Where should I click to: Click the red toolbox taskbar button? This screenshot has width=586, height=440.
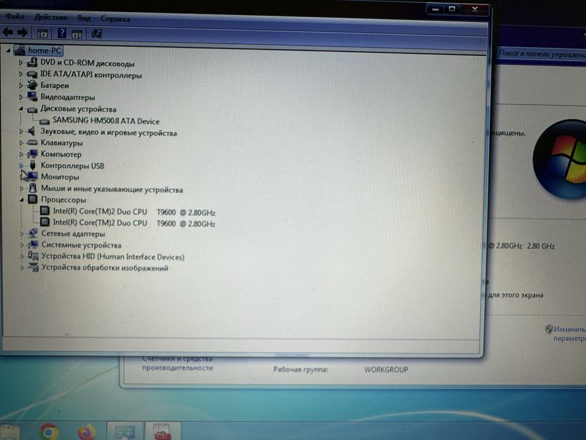coord(162,432)
